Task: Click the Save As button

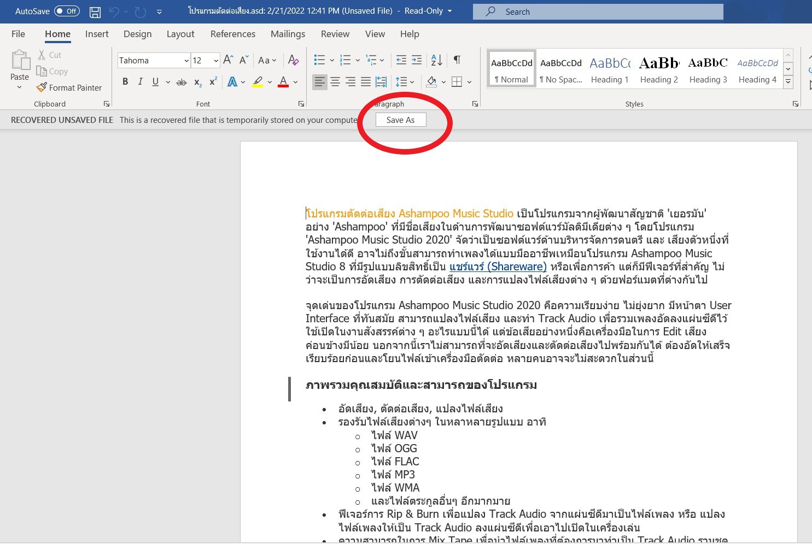Action: click(x=400, y=120)
